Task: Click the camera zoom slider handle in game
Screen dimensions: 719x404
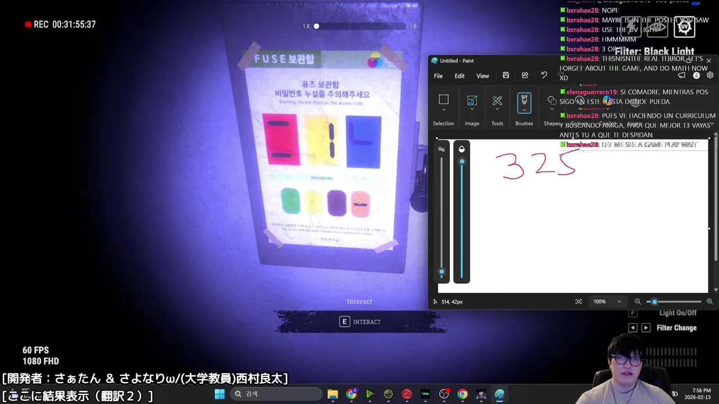Action: 316,26
